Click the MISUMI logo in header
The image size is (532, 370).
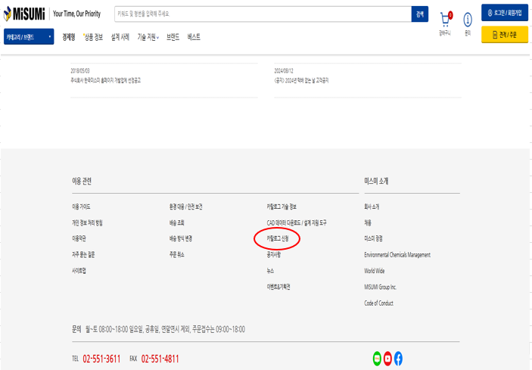coord(24,14)
